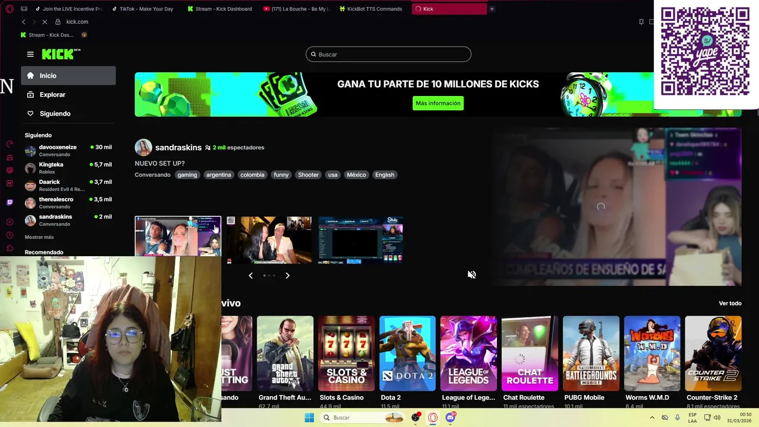Open the history clock icon in Opera sidebar
This screenshot has height=427, width=759.
click(x=9, y=235)
